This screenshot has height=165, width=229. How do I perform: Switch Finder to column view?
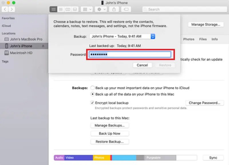(x=68, y=9)
